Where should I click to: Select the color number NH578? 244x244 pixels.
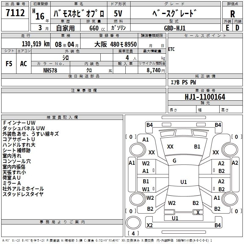pos(50,70)
